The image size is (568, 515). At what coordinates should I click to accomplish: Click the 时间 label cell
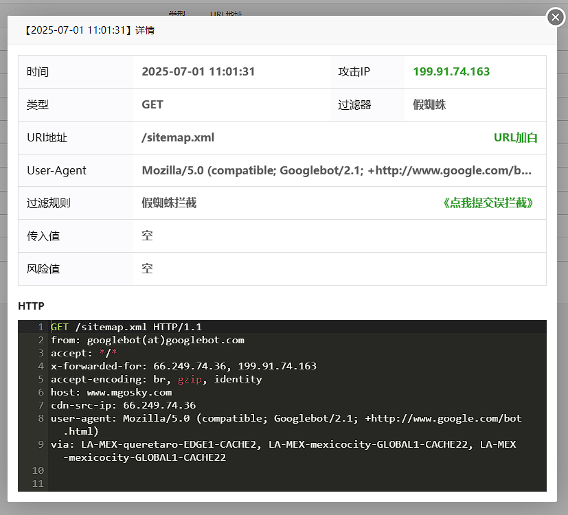tap(76, 71)
